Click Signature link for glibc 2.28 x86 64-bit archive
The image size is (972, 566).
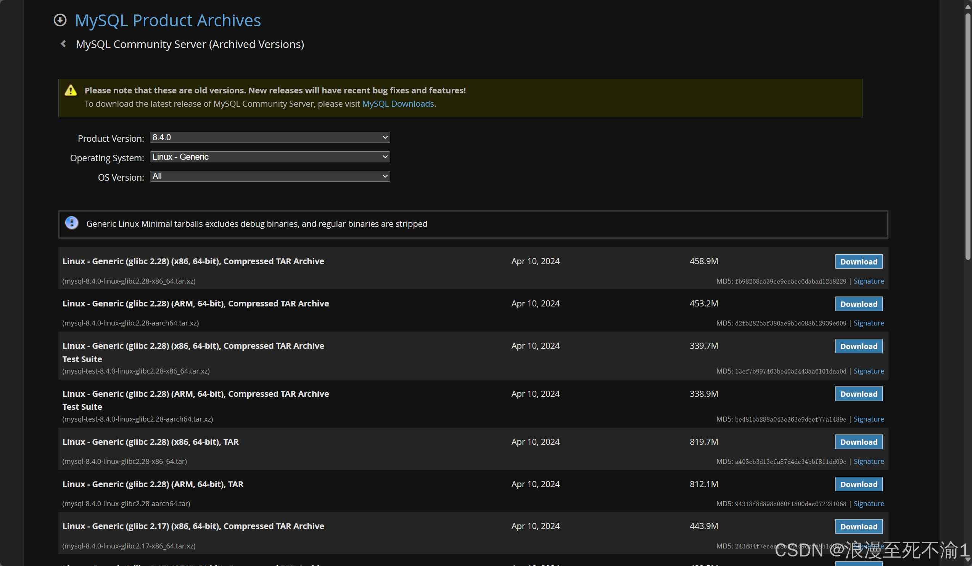tap(869, 280)
